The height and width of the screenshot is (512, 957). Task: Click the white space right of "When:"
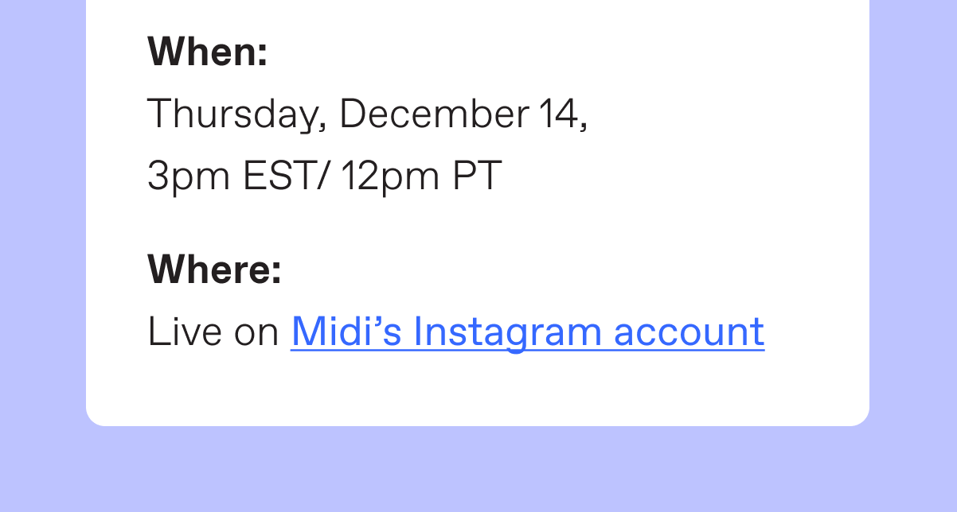[565, 52]
